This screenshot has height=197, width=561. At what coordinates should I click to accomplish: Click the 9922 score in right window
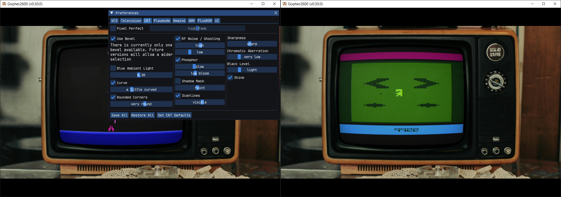click(x=406, y=130)
